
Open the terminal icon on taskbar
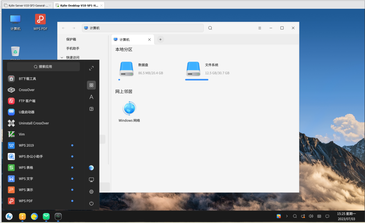point(58,217)
